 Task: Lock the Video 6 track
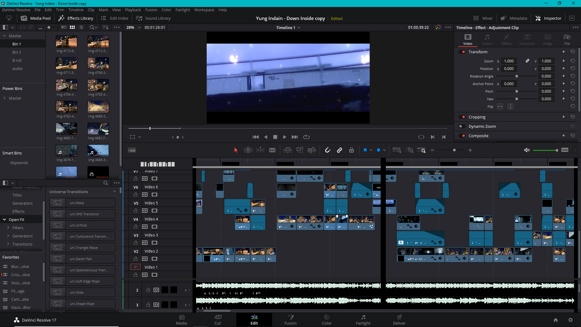(x=136, y=195)
